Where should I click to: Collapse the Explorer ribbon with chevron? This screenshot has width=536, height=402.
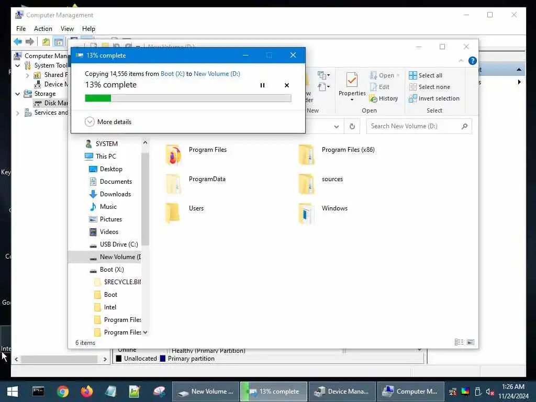(461, 61)
